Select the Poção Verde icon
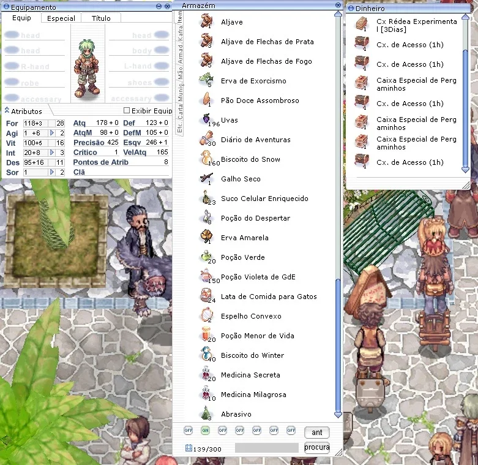The height and width of the screenshot is (465, 478). [206, 256]
